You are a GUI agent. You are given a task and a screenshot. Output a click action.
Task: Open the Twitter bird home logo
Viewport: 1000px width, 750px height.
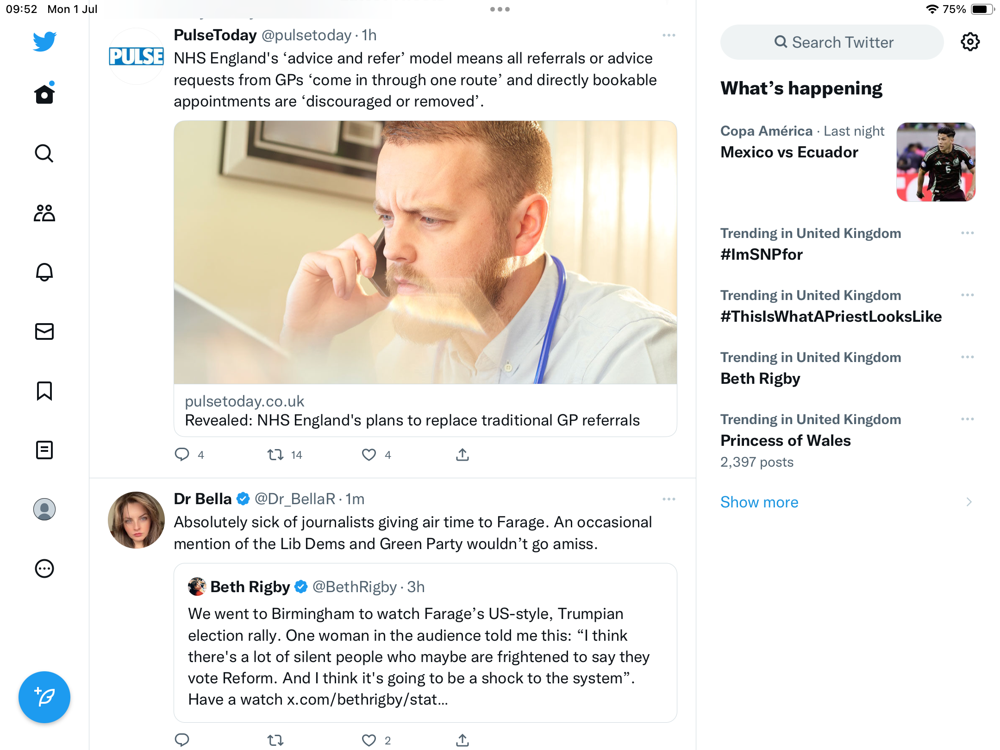pyautogui.click(x=44, y=42)
